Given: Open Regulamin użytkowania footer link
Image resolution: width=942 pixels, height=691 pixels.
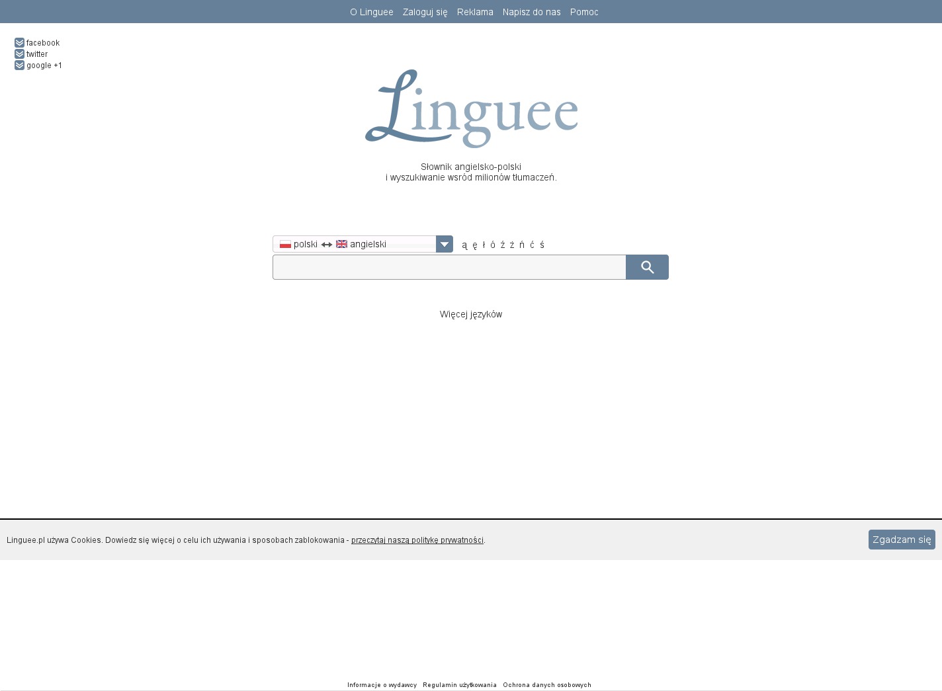Looking at the screenshot, I should point(460,685).
